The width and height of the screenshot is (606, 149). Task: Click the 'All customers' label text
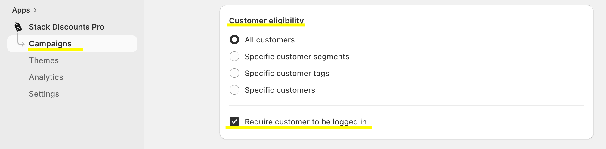point(270,40)
